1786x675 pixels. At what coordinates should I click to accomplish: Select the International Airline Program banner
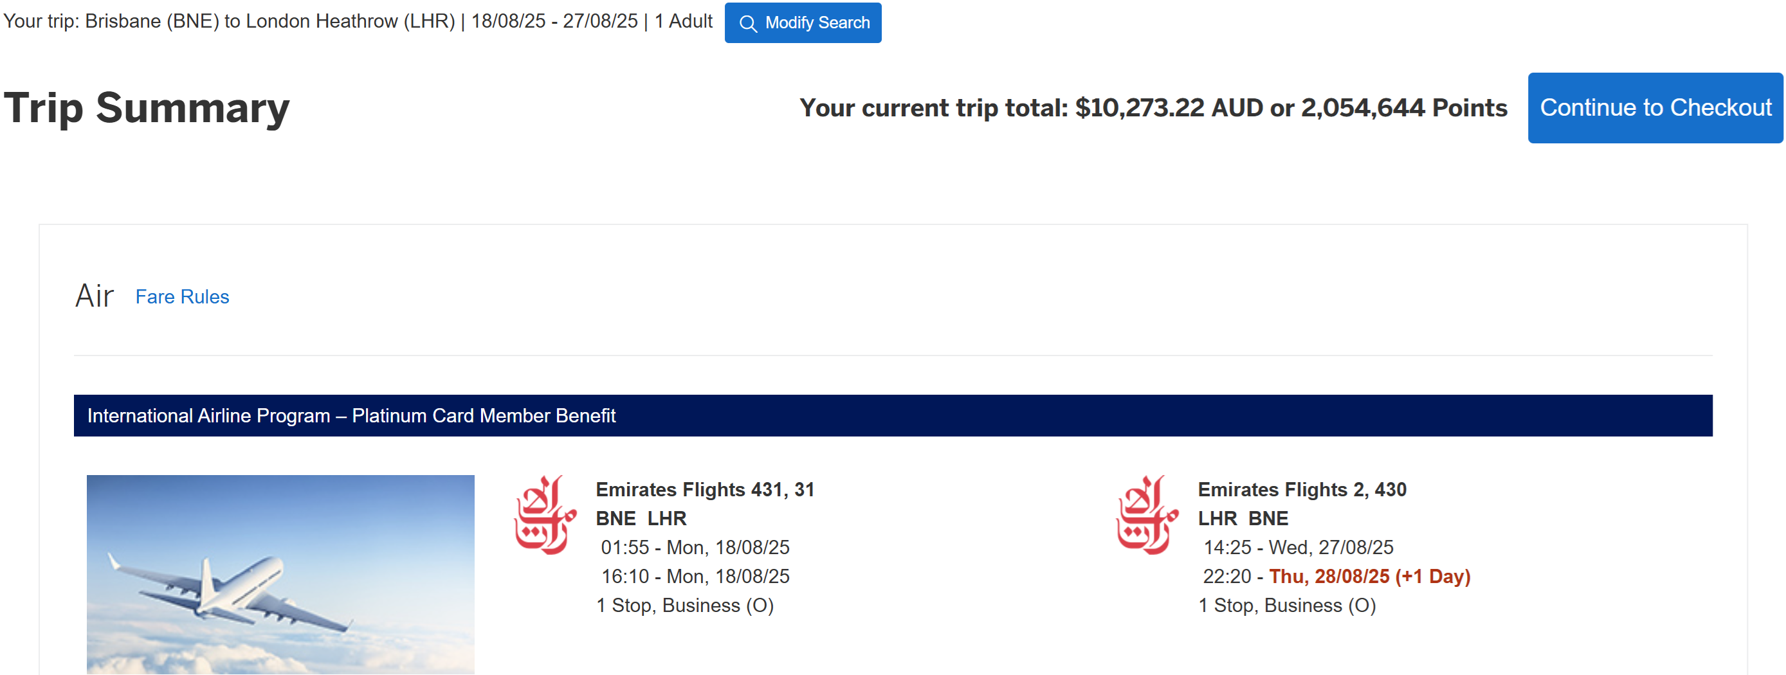coord(893,416)
